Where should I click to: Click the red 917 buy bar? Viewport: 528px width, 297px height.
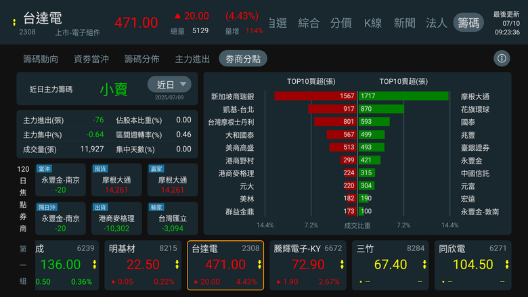coord(332,109)
